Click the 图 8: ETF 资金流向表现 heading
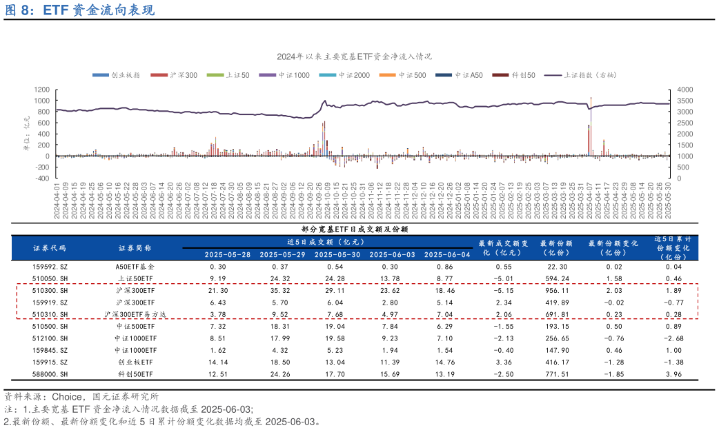This screenshot has height=430, width=719. [x=81, y=10]
